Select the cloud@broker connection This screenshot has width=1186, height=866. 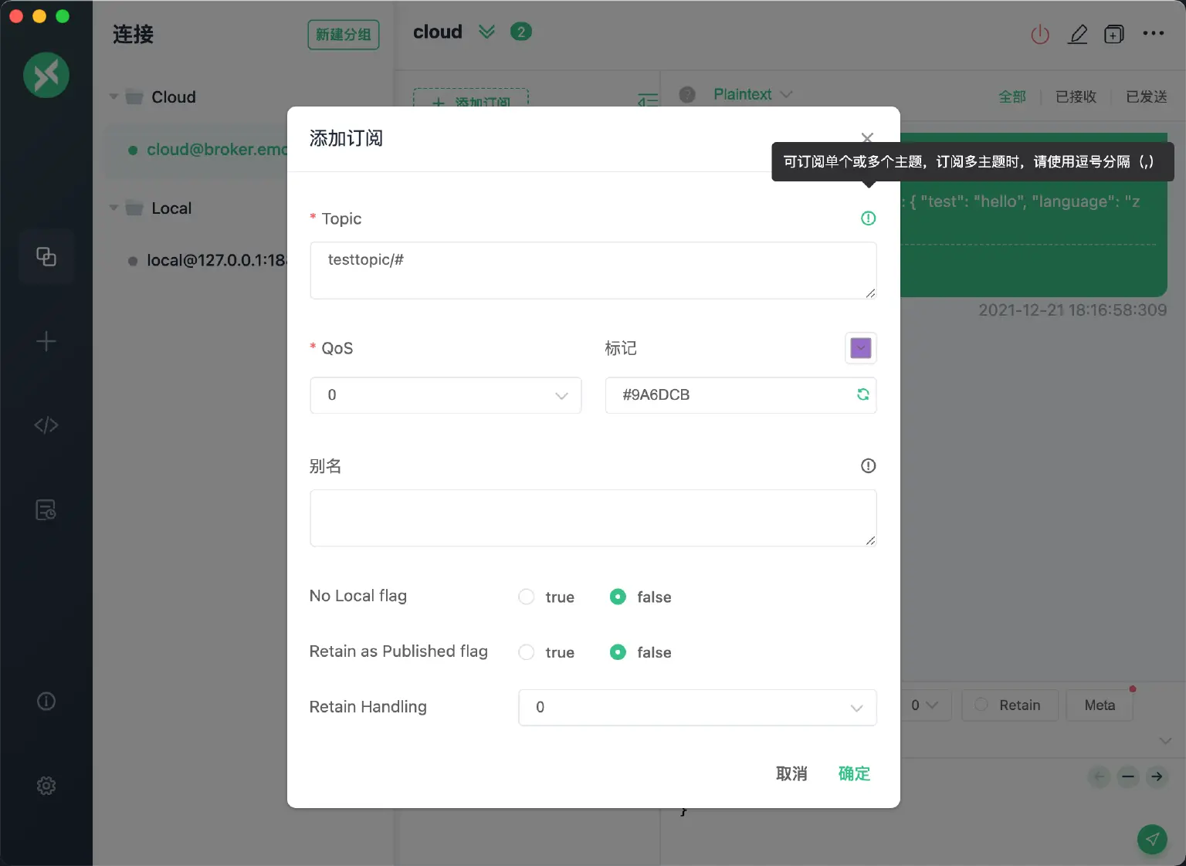(197, 150)
